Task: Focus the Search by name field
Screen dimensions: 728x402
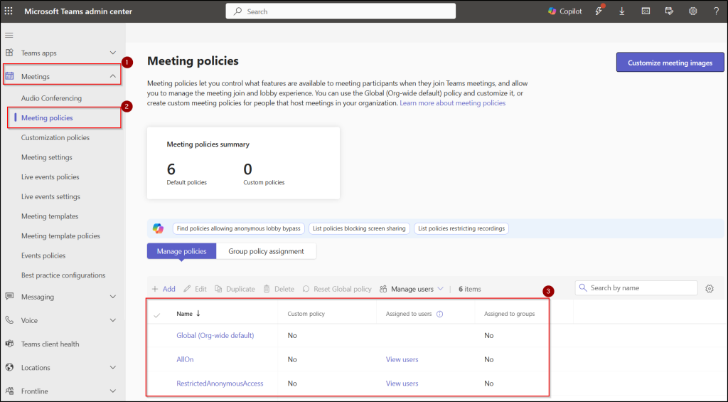Action: point(636,288)
